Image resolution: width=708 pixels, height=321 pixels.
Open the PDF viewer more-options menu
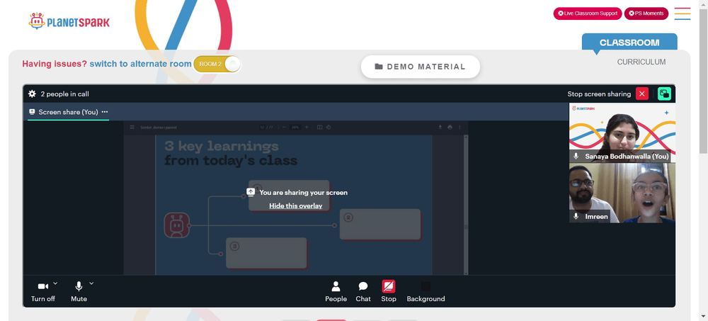[x=460, y=128]
